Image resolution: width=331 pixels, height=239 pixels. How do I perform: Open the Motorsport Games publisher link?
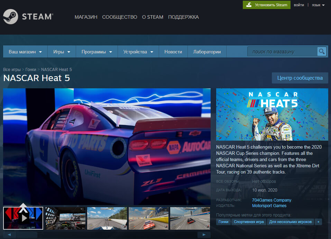click(x=269, y=206)
